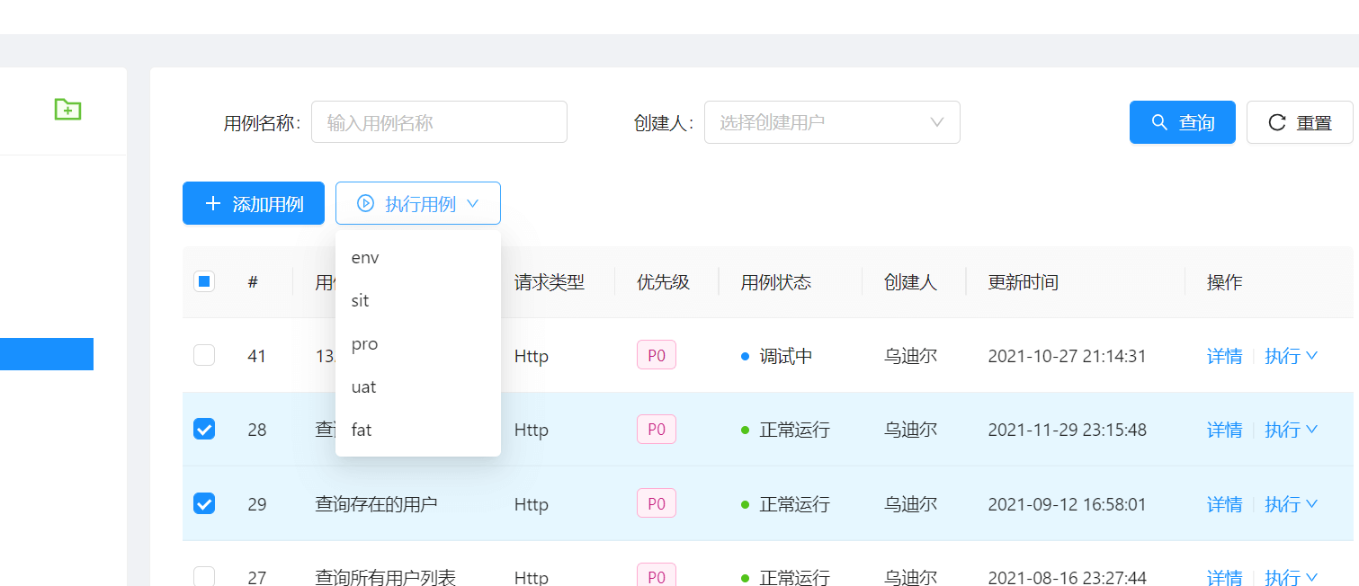Select sit from the environment menu

click(x=418, y=300)
